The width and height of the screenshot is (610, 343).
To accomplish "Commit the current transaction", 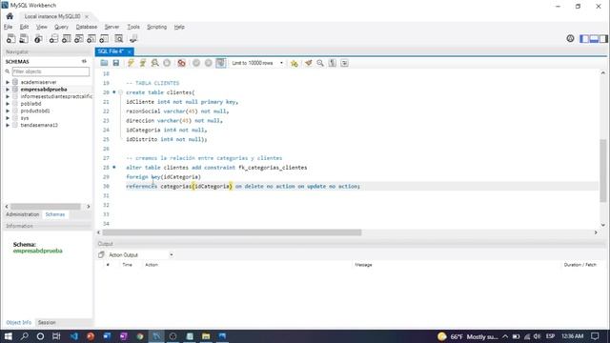I will tap(196, 63).
